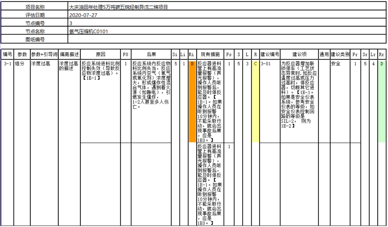Image resolution: width=388 pixels, height=227 pixels.
Task: Select the first existing measure cell
Action: [x=210, y=101]
